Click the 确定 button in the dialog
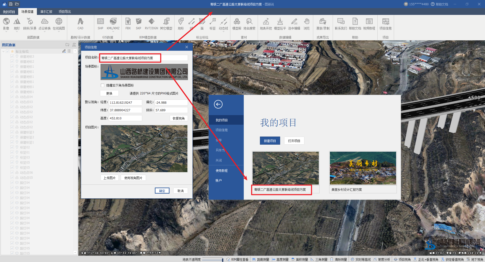 pos(162,191)
